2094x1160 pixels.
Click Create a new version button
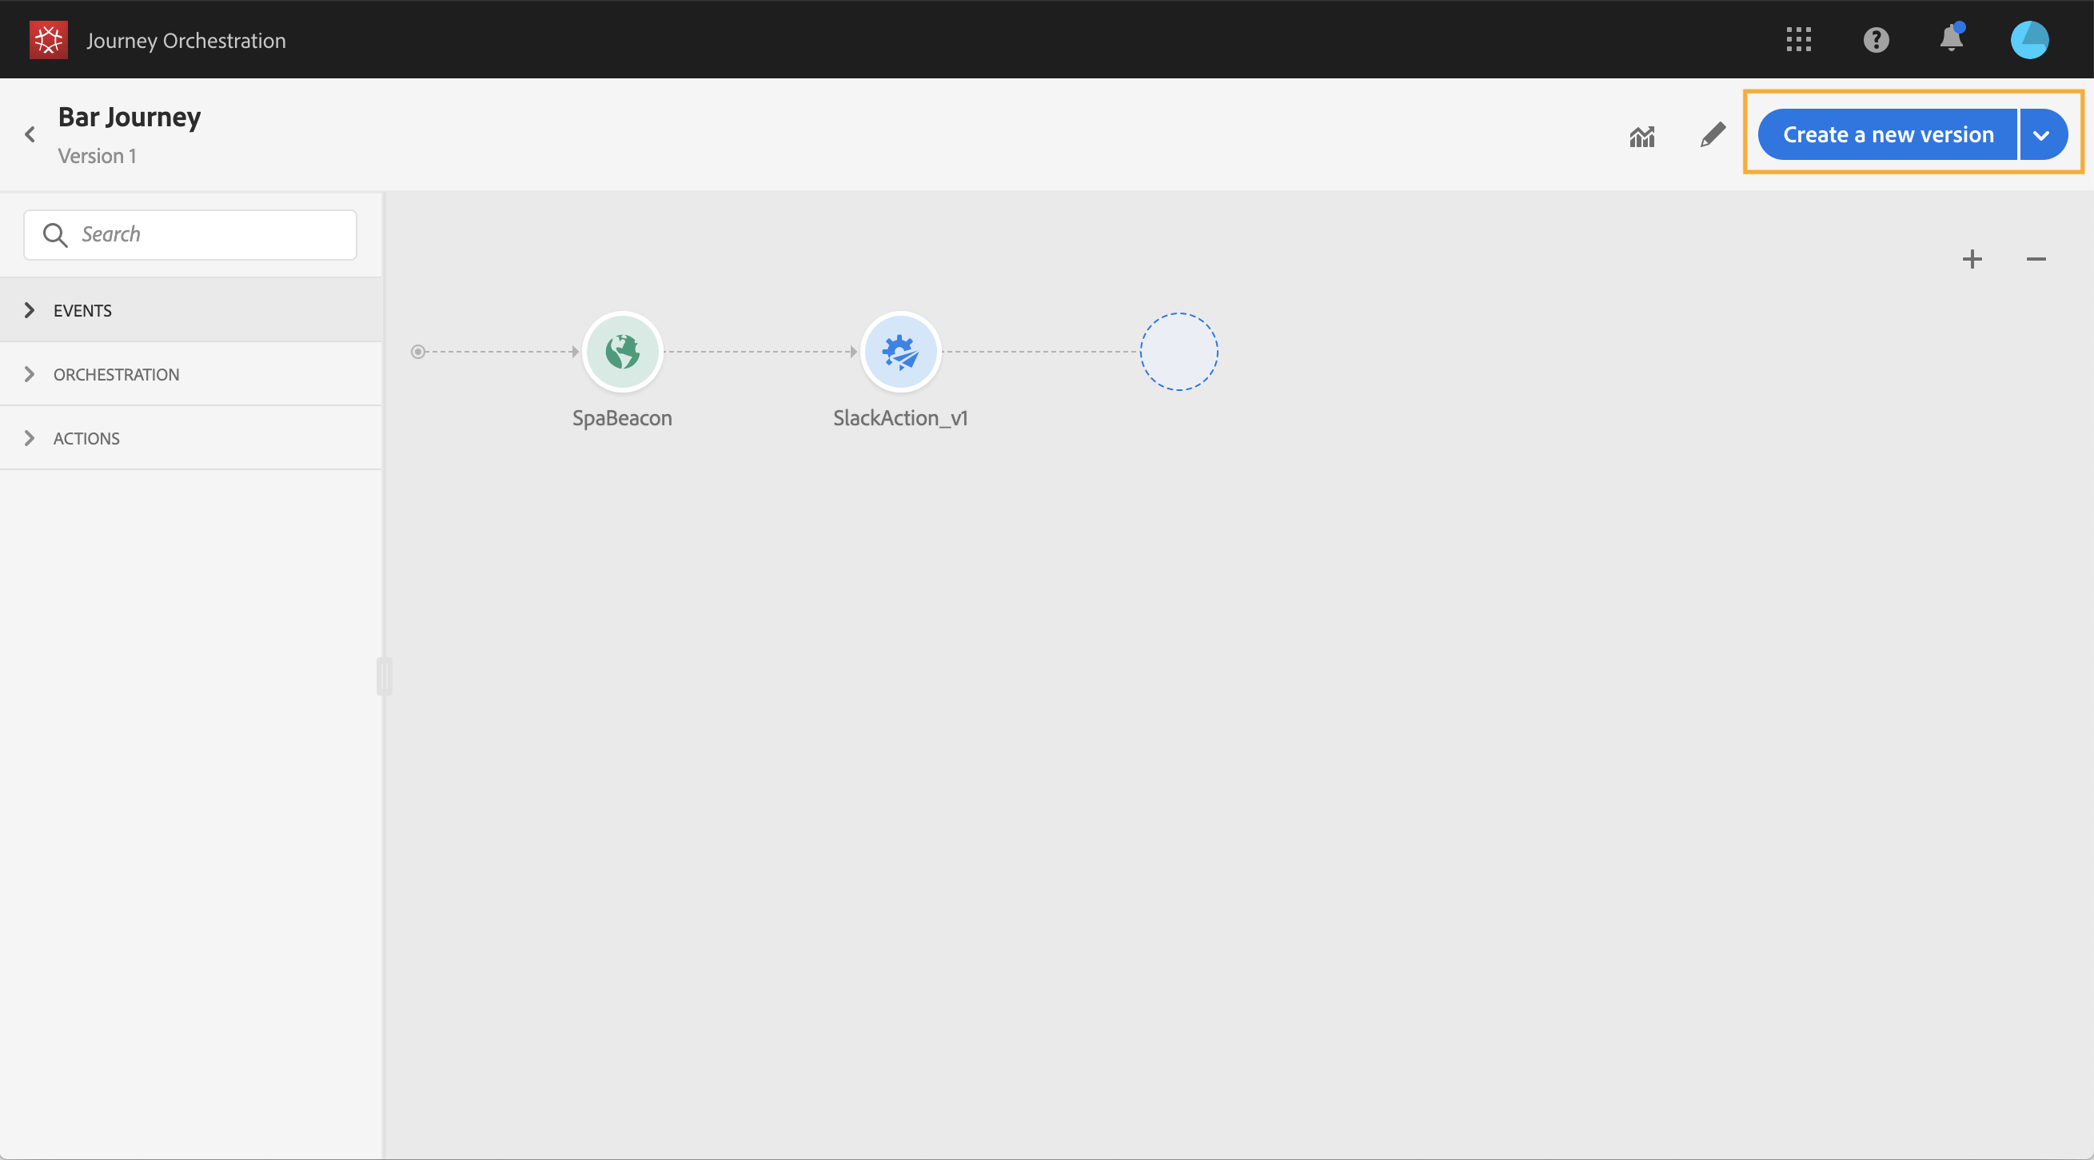point(1888,135)
